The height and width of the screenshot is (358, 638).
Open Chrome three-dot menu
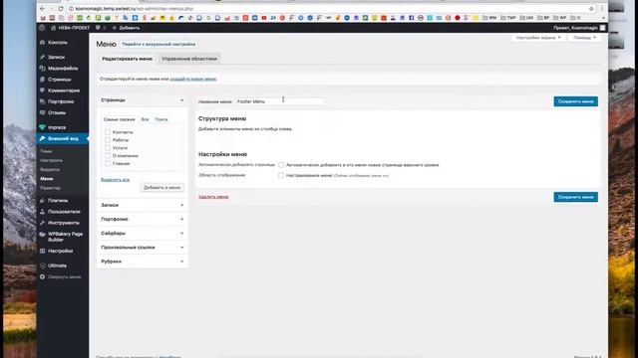pyautogui.click(x=602, y=9)
